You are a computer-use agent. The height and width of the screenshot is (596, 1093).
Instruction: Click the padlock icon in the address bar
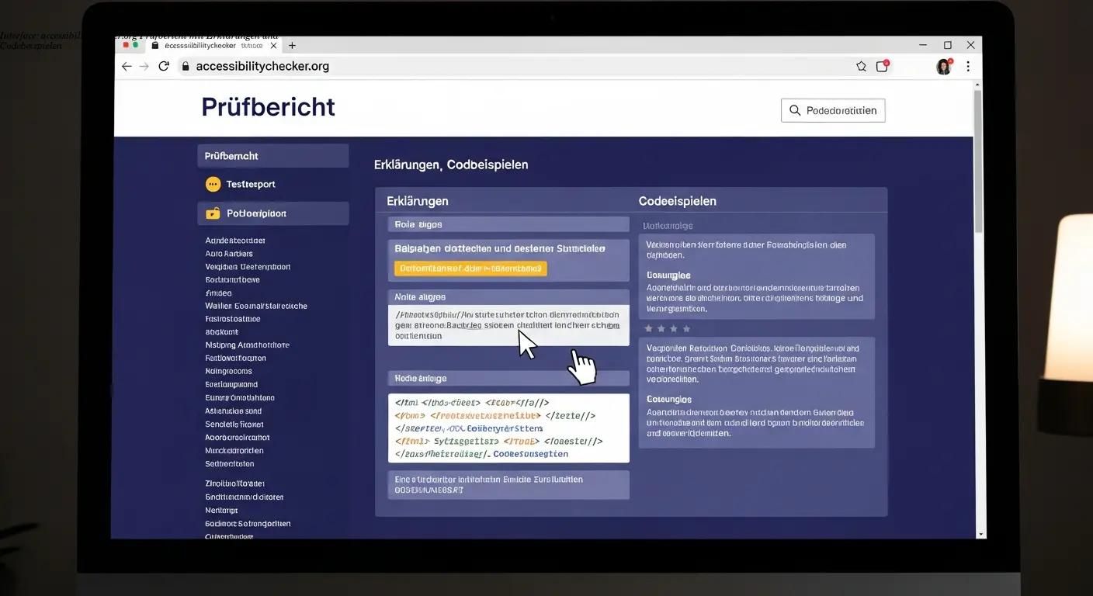coord(185,66)
